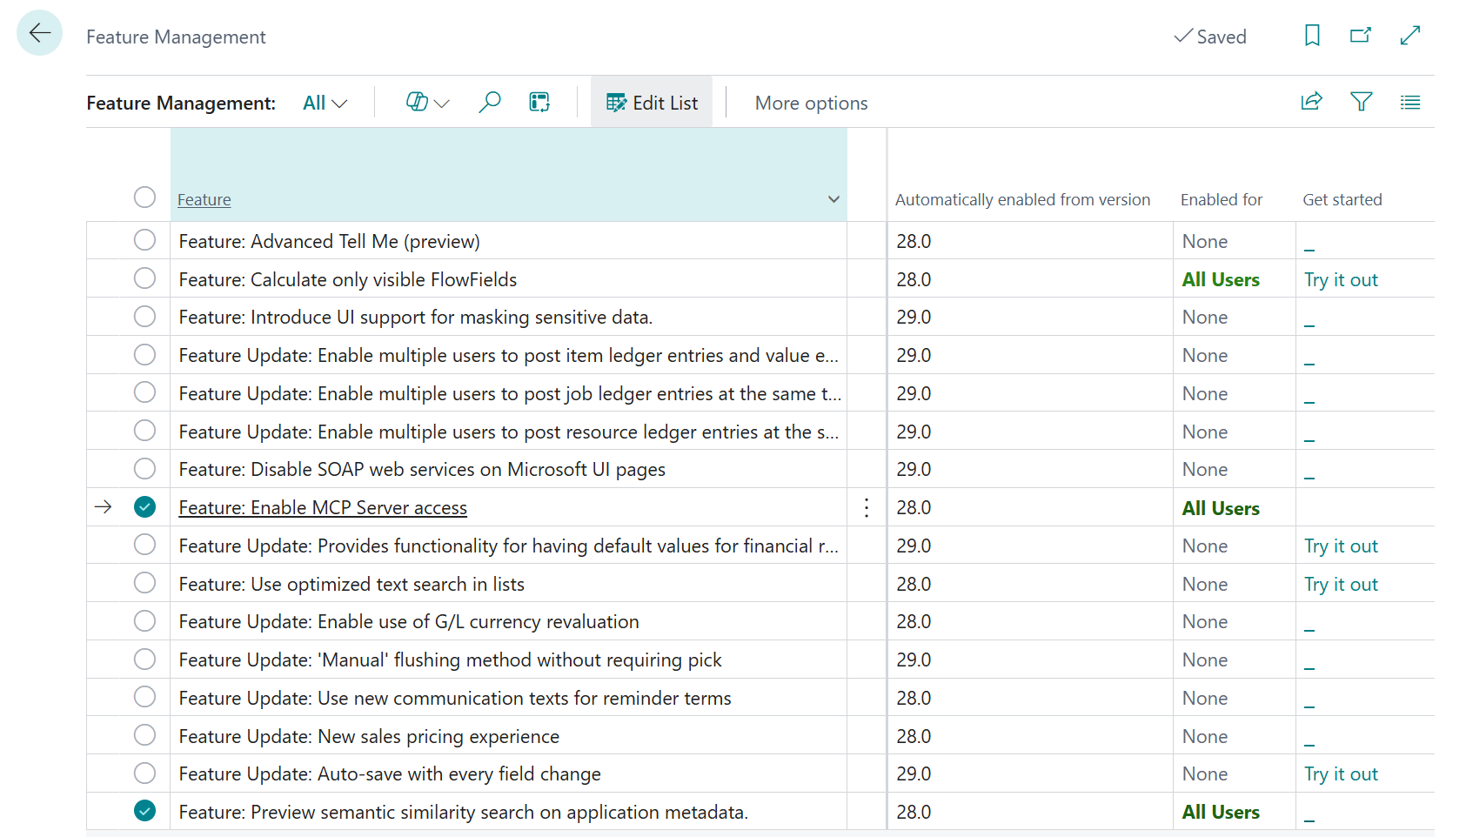Open Feature: Enable MCP Server access link
The width and height of the screenshot is (1466, 837).
(x=323, y=507)
